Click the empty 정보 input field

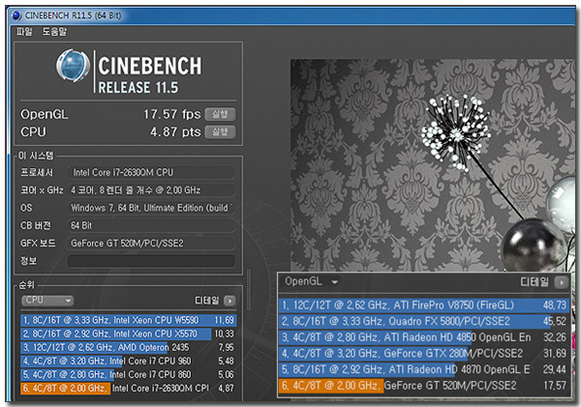[151, 261]
